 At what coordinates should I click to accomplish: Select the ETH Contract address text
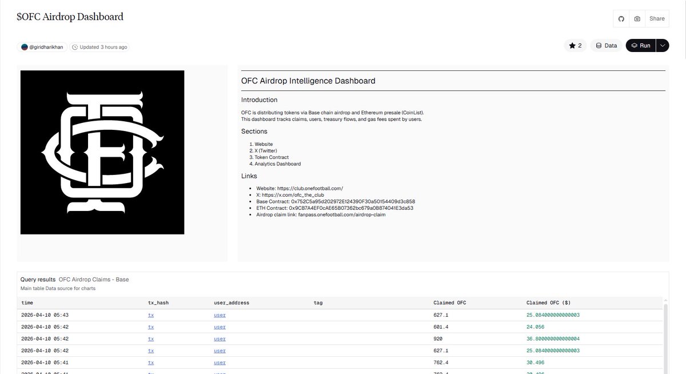pos(351,208)
